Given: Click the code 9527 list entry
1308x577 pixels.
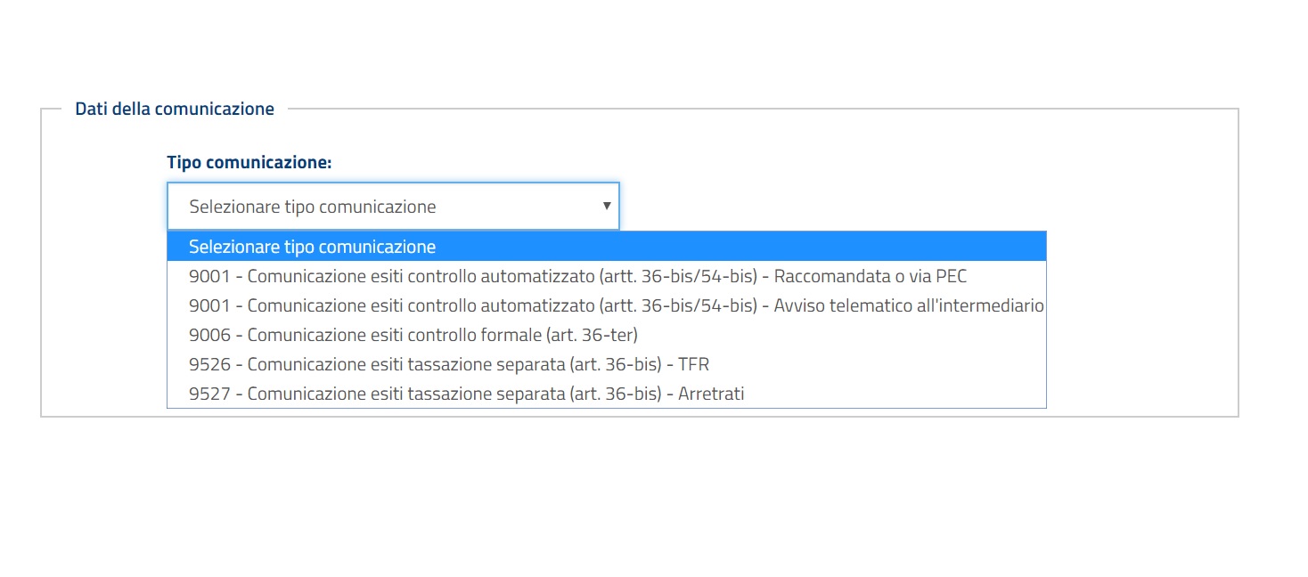Looking at the screenshot, I should [606, 393].
